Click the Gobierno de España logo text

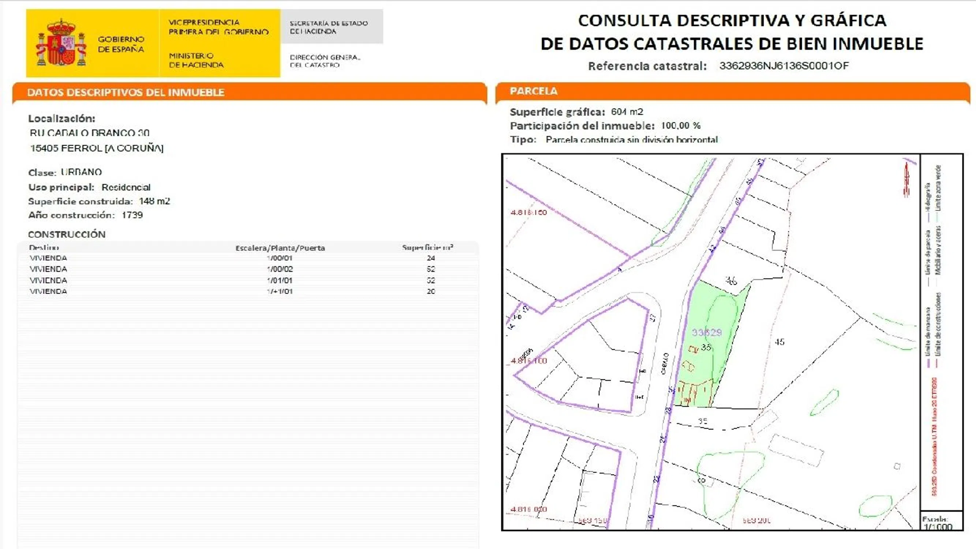[120, 44]
